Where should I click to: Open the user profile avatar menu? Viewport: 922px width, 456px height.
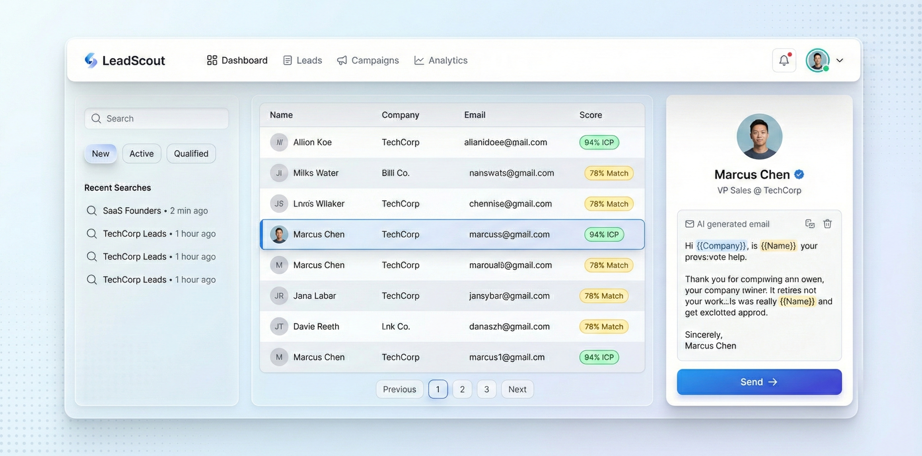click(817, 60)
